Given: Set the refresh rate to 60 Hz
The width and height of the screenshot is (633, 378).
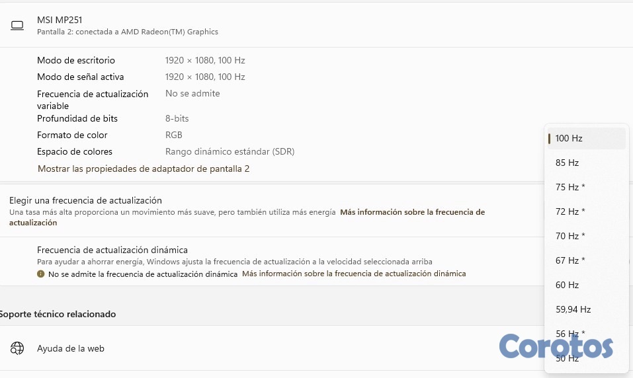Looking at the screenshot, I should (568, 285).
